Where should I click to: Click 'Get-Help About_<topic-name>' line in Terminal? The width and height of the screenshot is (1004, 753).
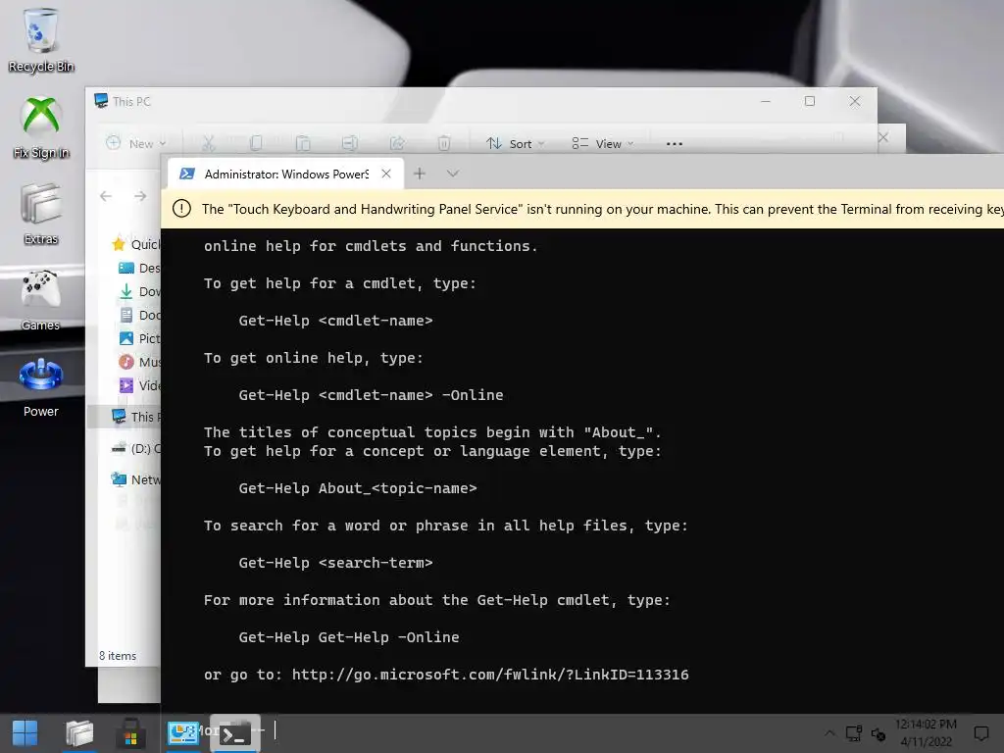click(358, 488)
